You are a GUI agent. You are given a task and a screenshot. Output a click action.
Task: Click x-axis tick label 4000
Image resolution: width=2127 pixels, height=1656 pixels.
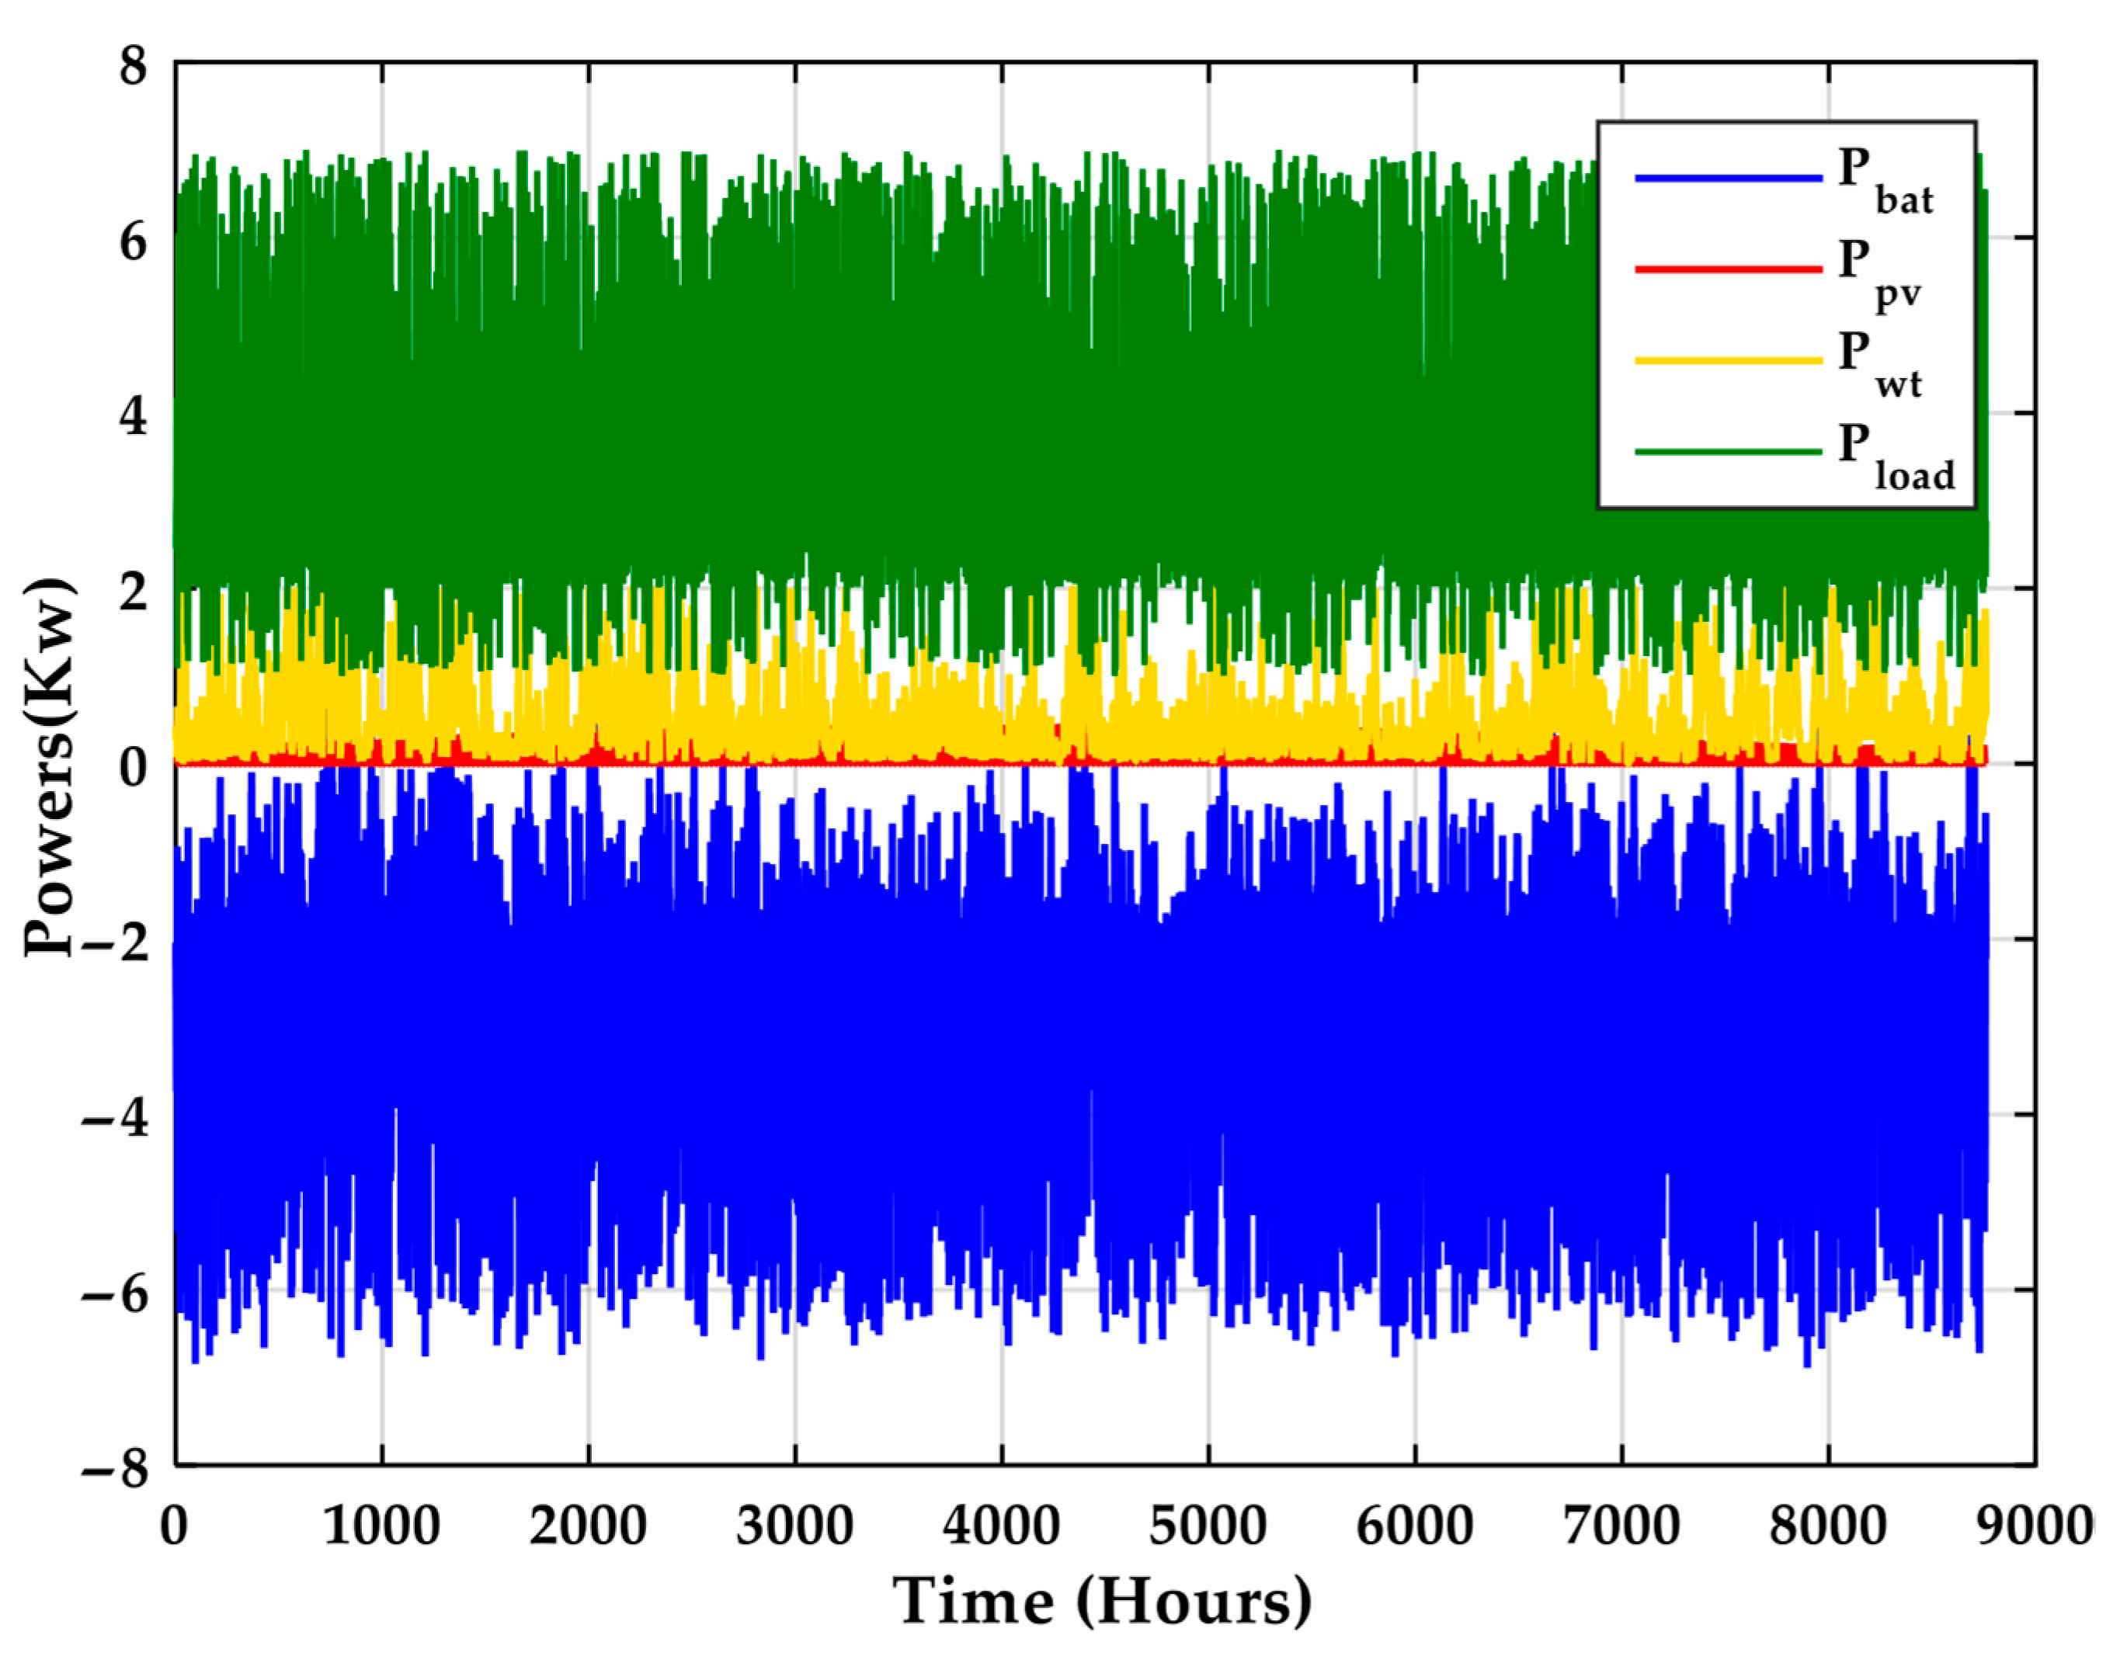(1001, 1526)
